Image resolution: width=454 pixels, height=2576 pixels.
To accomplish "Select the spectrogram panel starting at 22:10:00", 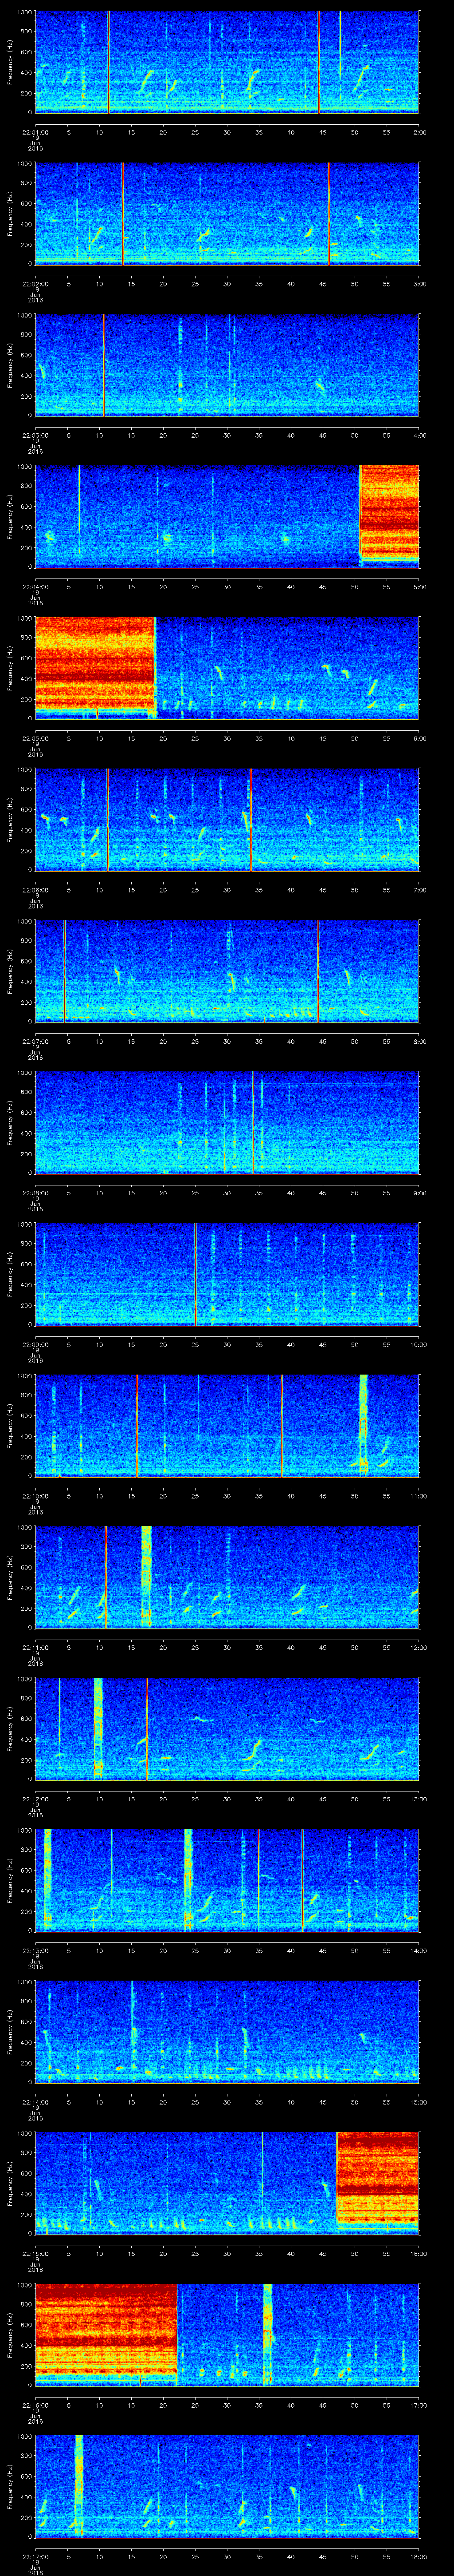I will click(x=227, y=1425).
